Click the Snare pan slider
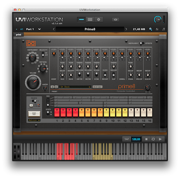 [71, 57]
